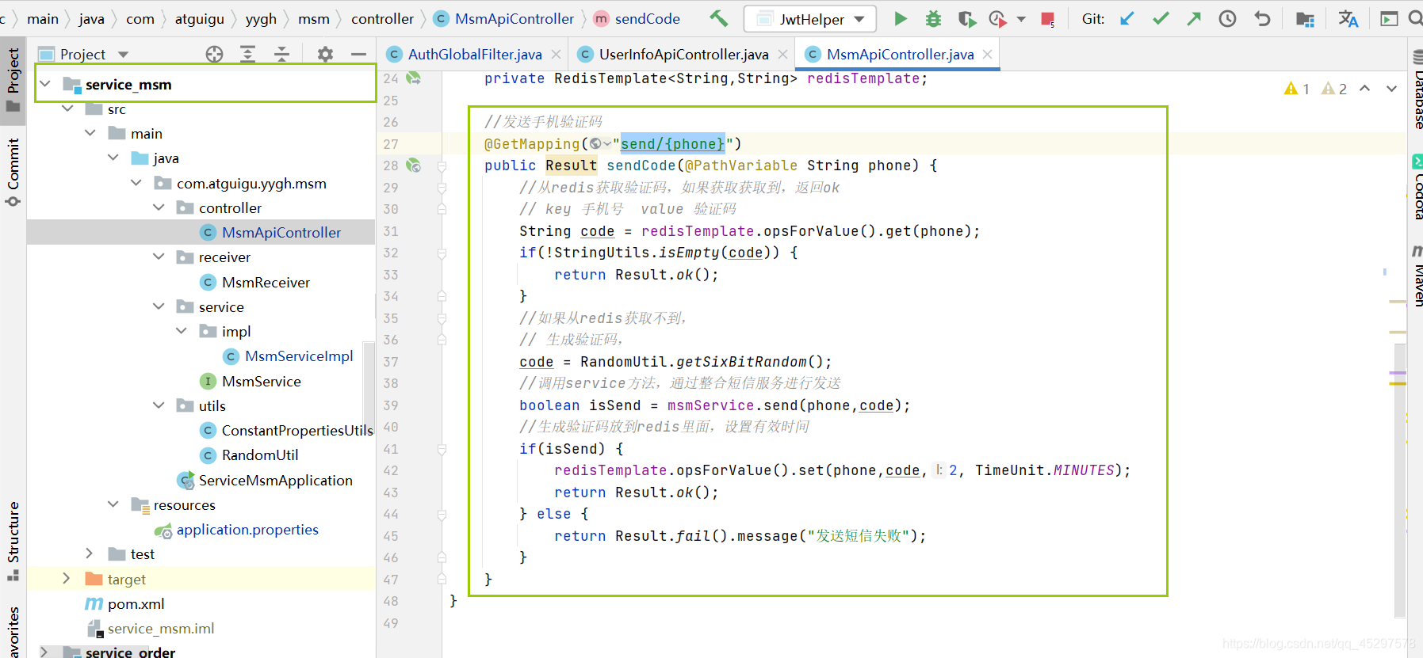1423x658 pixels.
Task: Open Git history clock icon
Action: pyautogui.click(x=1227, y=18)
